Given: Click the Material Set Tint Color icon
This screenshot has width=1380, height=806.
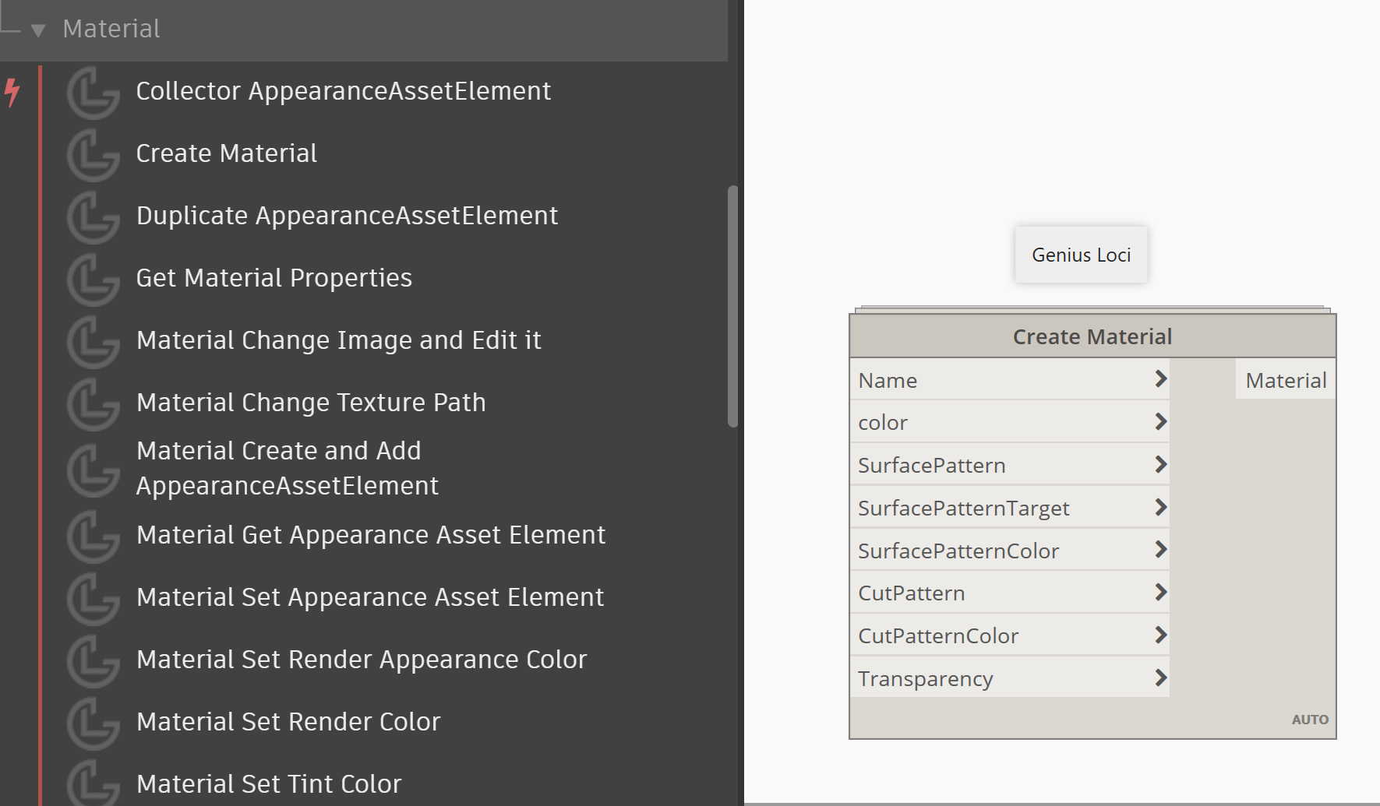Looking at the screenshot, I should point(93,783).
